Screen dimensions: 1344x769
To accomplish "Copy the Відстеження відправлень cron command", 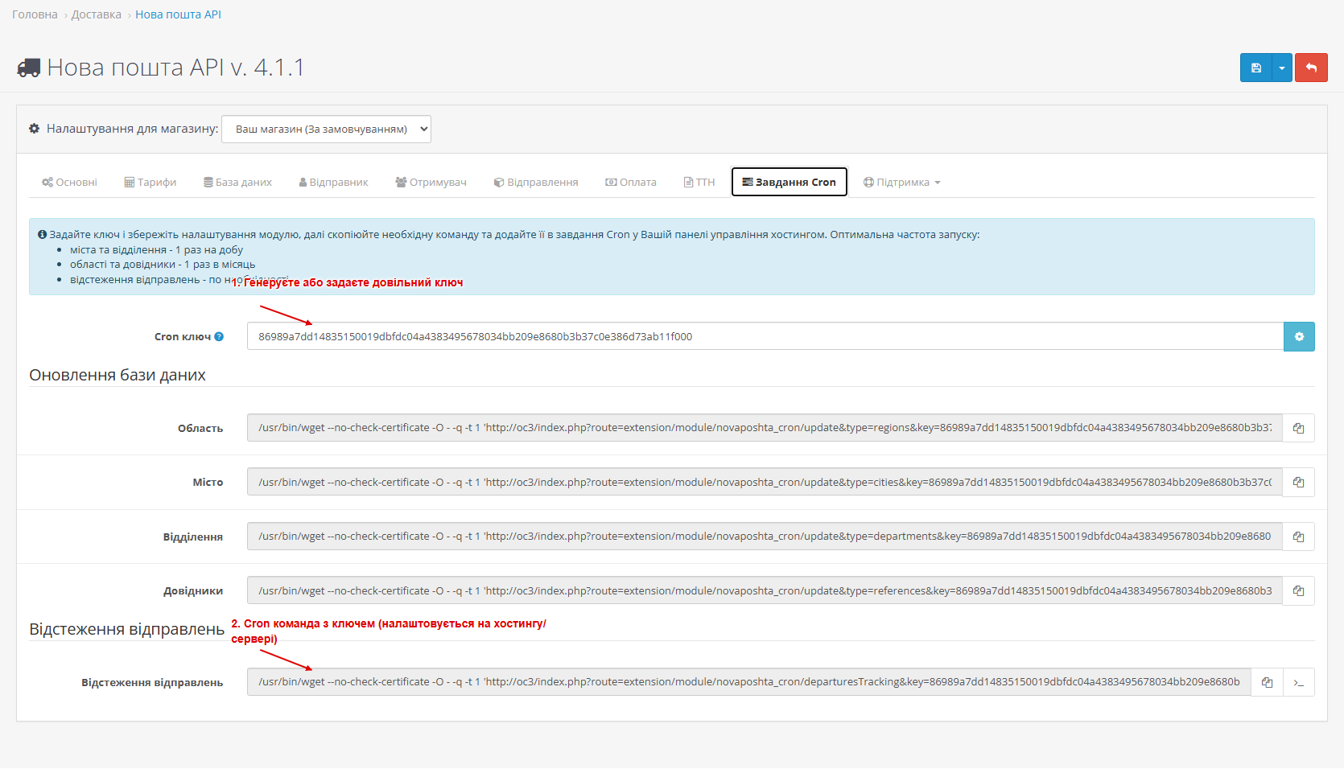I will (x=1267, y=682).
